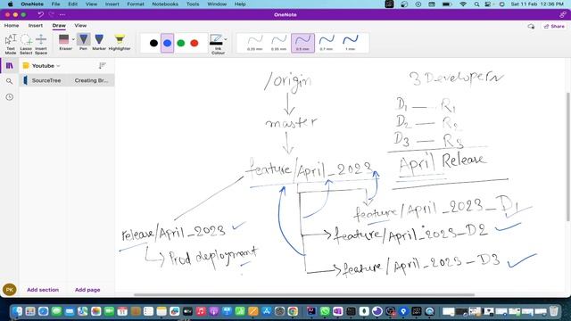
Task: Open the SourceTree section
Action: [x=44, y=80]
